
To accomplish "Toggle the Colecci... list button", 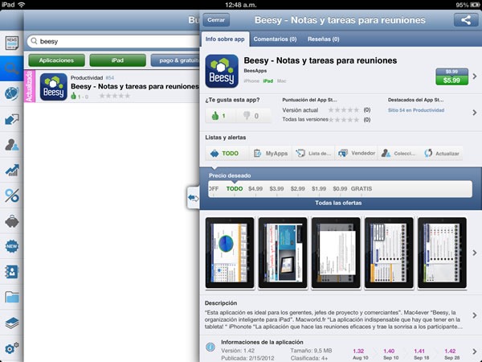I will point(398,154).
